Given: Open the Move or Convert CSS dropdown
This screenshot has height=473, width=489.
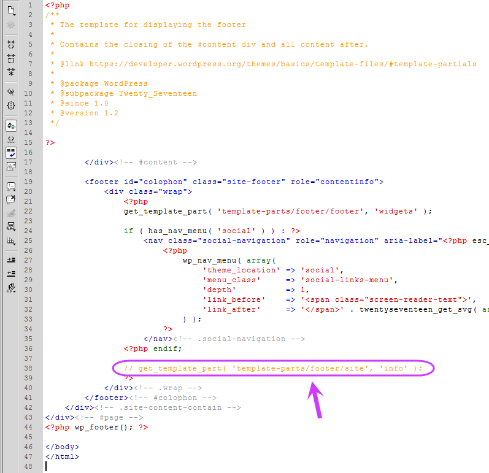Looking at the screenshot, I should (x=11, y=240).
